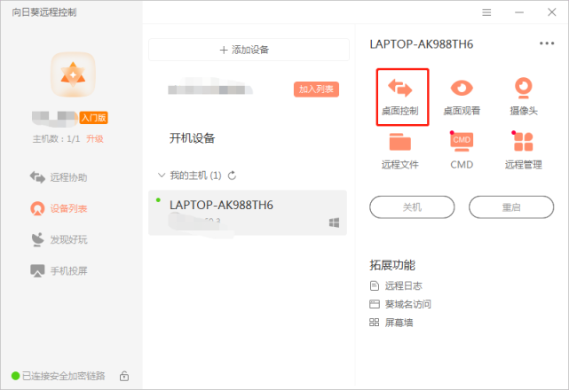
Task: Open 远程日志 remote log
Action: (x=396, y=286)
